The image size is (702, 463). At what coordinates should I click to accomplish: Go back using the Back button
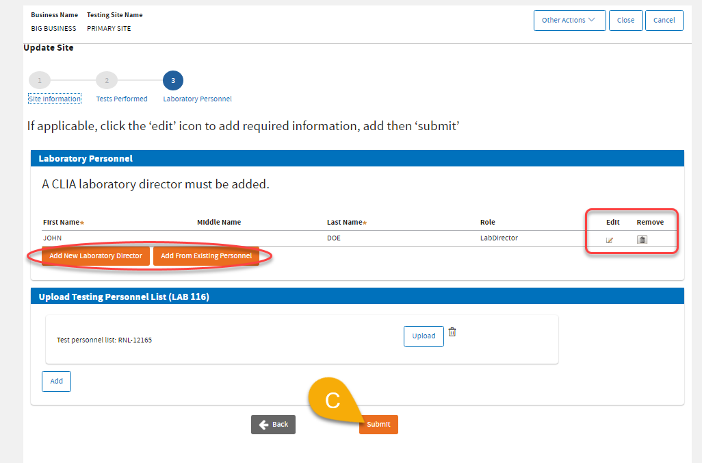pos(273,425)
